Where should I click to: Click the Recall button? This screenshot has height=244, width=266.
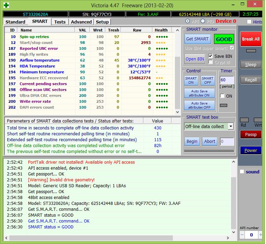[x=251, y=80]
